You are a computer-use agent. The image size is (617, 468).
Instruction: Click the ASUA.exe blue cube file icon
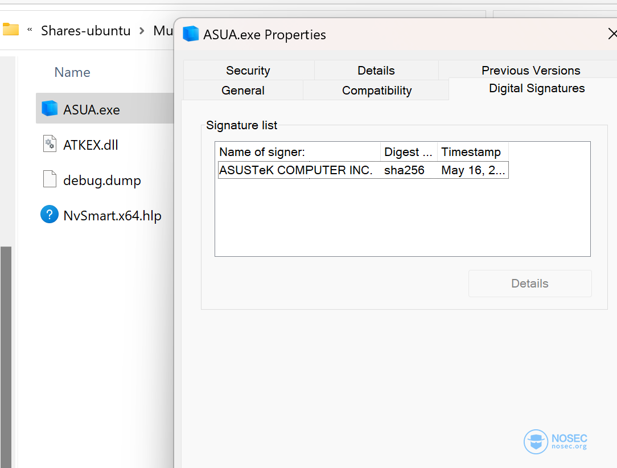[x=50, y=108]
